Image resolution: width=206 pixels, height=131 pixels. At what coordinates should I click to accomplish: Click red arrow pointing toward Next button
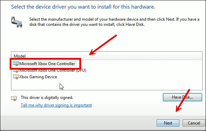[183, 101]
